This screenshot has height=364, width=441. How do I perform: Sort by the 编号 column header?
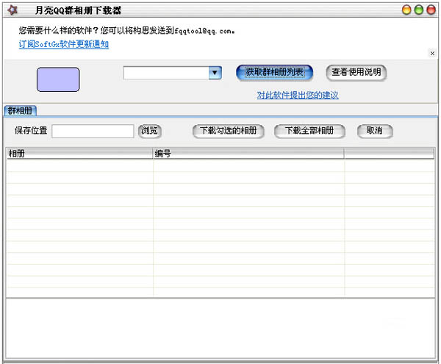[x=248, y=154]
